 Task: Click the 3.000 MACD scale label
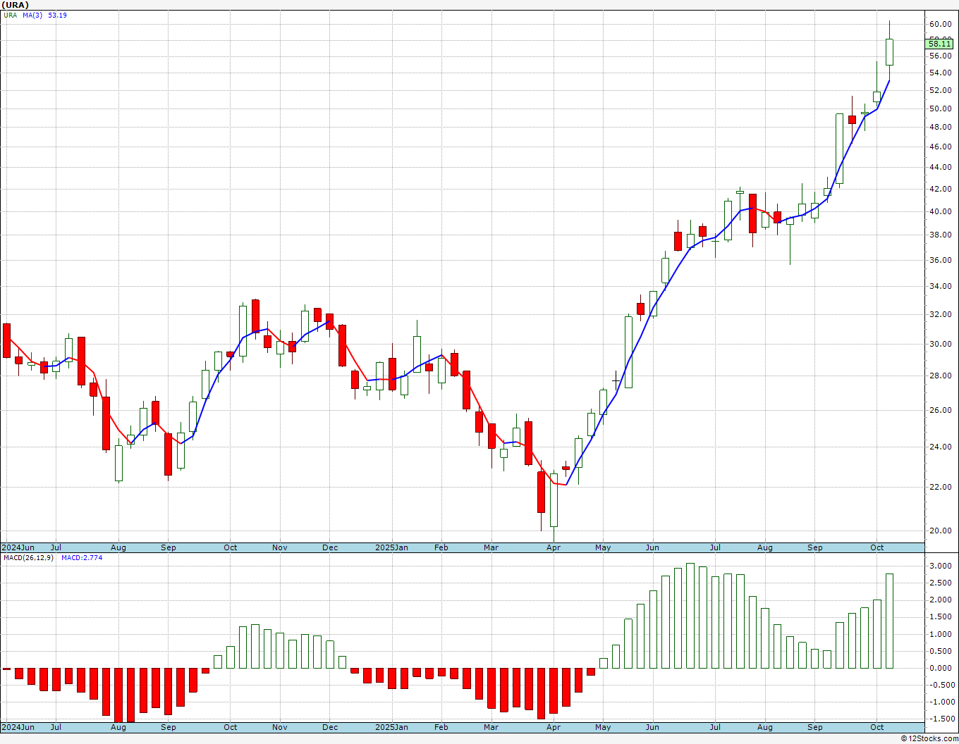[x=940, y=566]
